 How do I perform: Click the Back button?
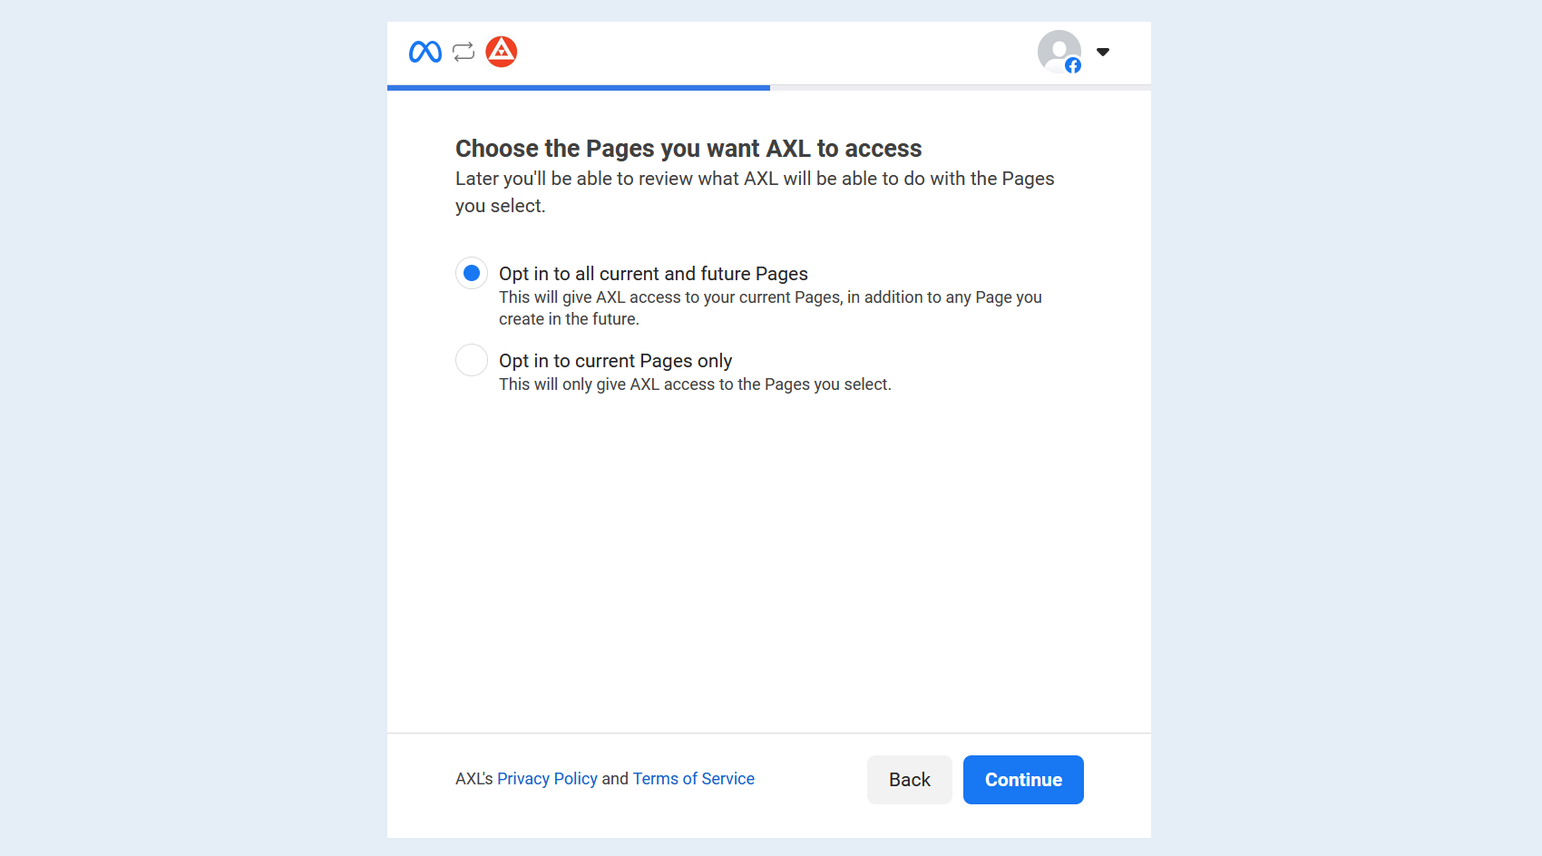(x=910, y=780)
